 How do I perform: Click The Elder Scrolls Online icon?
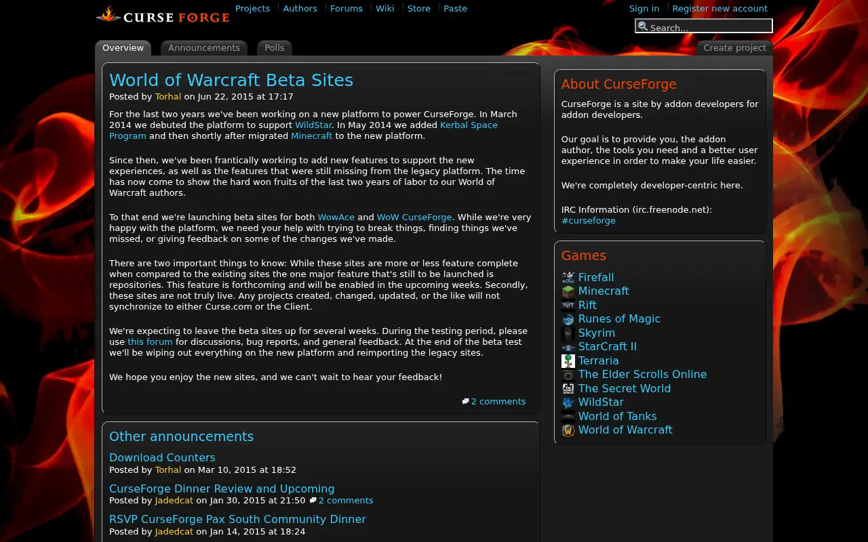click(x=568, y=375)
